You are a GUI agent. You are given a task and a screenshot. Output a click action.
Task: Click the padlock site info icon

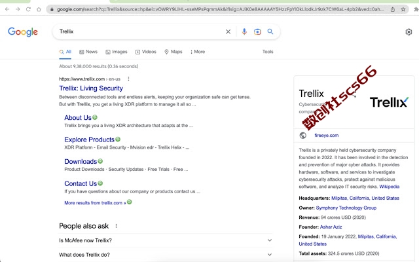click(x=52, y=9)
